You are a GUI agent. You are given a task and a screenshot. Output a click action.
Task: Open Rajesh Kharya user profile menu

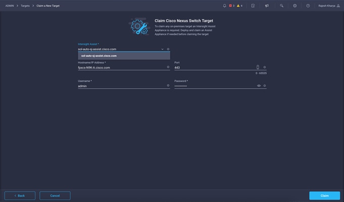(329, 6)
